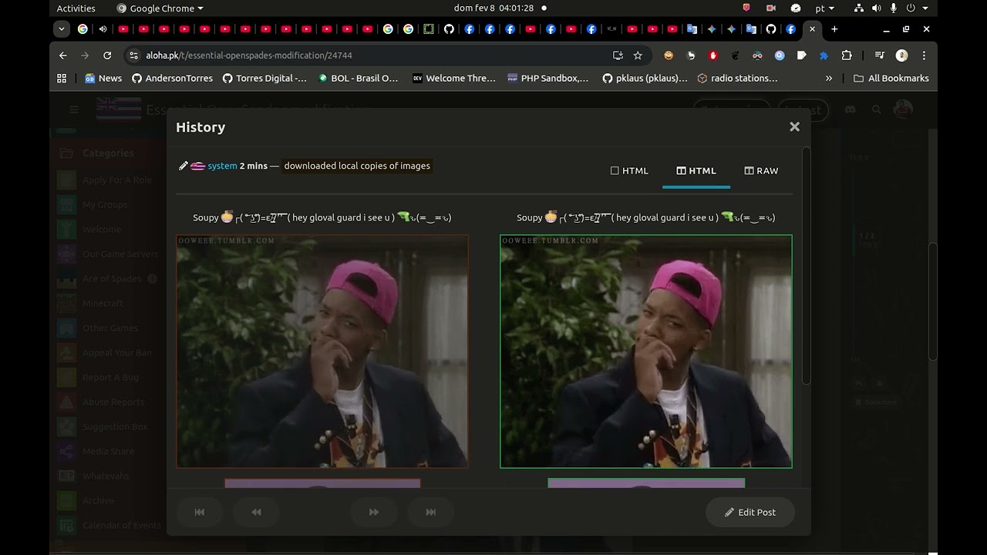Select inline HTML view mode
The width and height of the screenshot is (987, 555).
click(x=629, y=171)
